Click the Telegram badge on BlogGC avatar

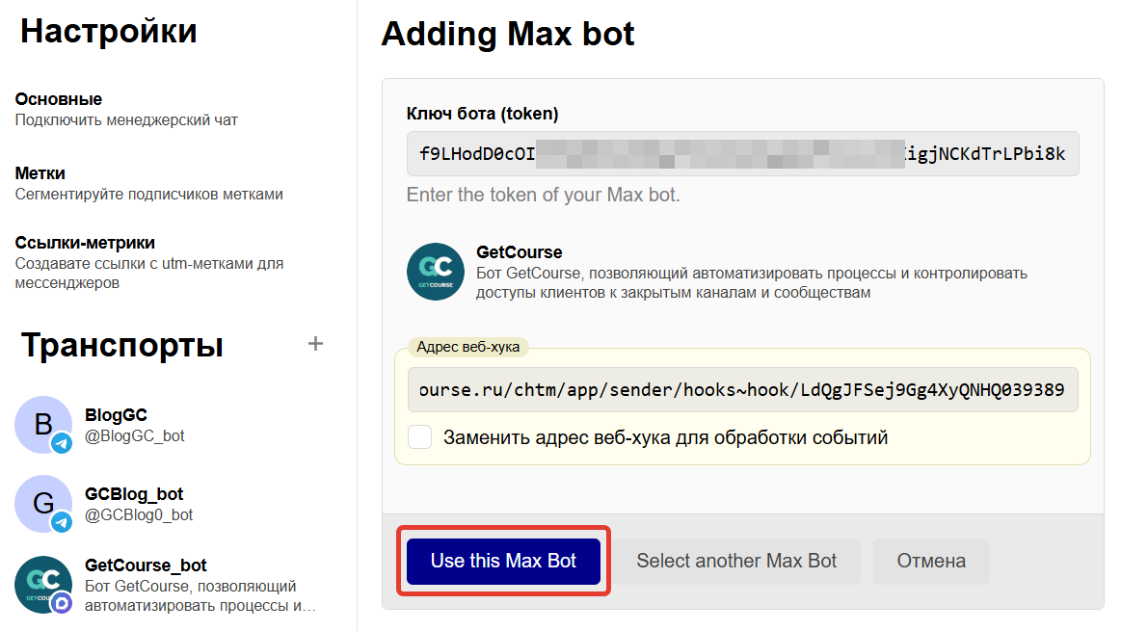point(63,444)
